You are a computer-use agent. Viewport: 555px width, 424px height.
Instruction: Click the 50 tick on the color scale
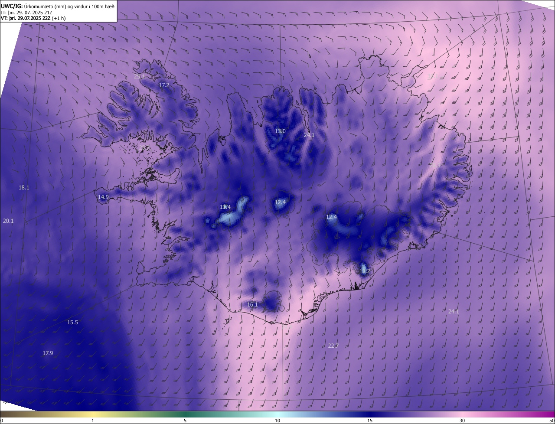coord(552,421)
